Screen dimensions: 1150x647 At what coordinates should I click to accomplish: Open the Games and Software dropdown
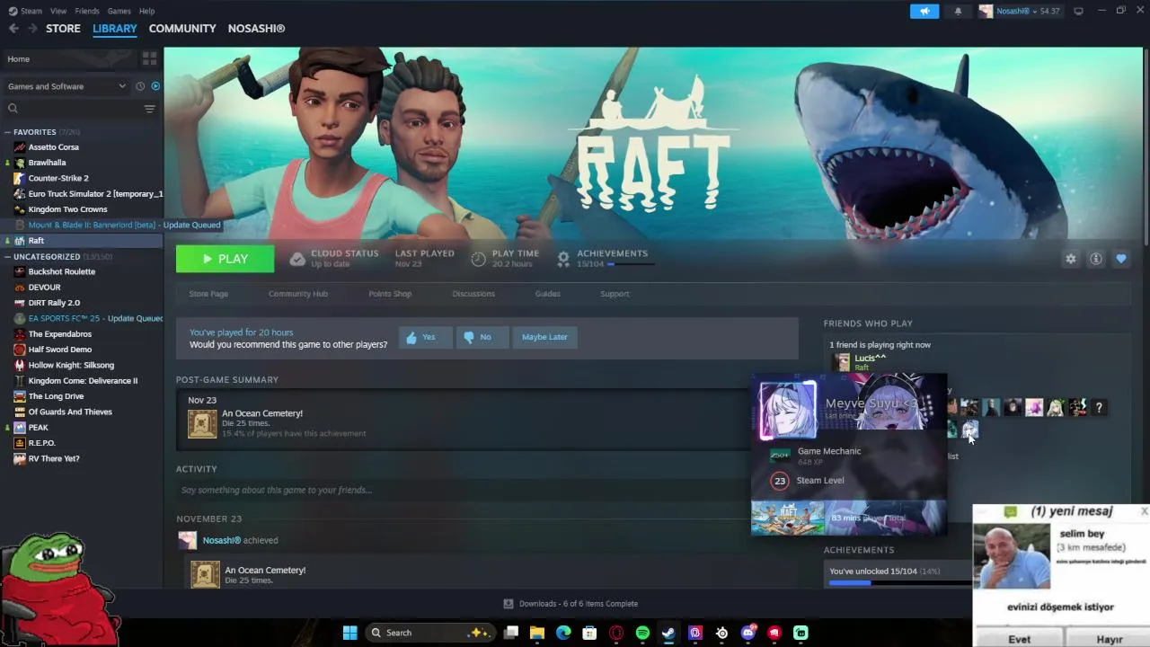coord(66,86)
